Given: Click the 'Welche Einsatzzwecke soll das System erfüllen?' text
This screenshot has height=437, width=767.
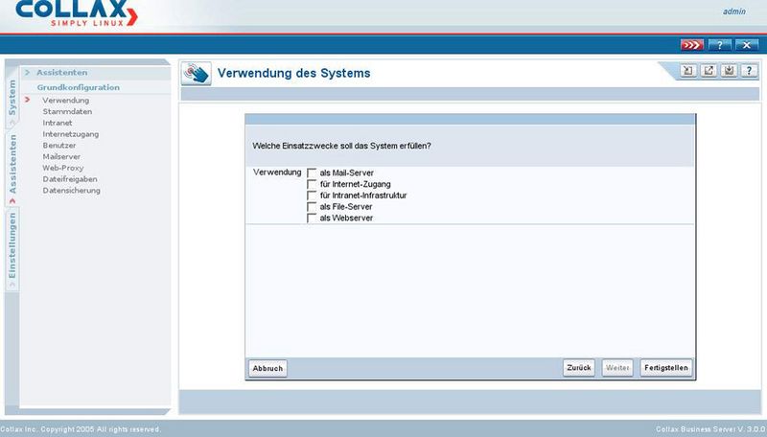Looking at the screenshot, I should [341, 146].
